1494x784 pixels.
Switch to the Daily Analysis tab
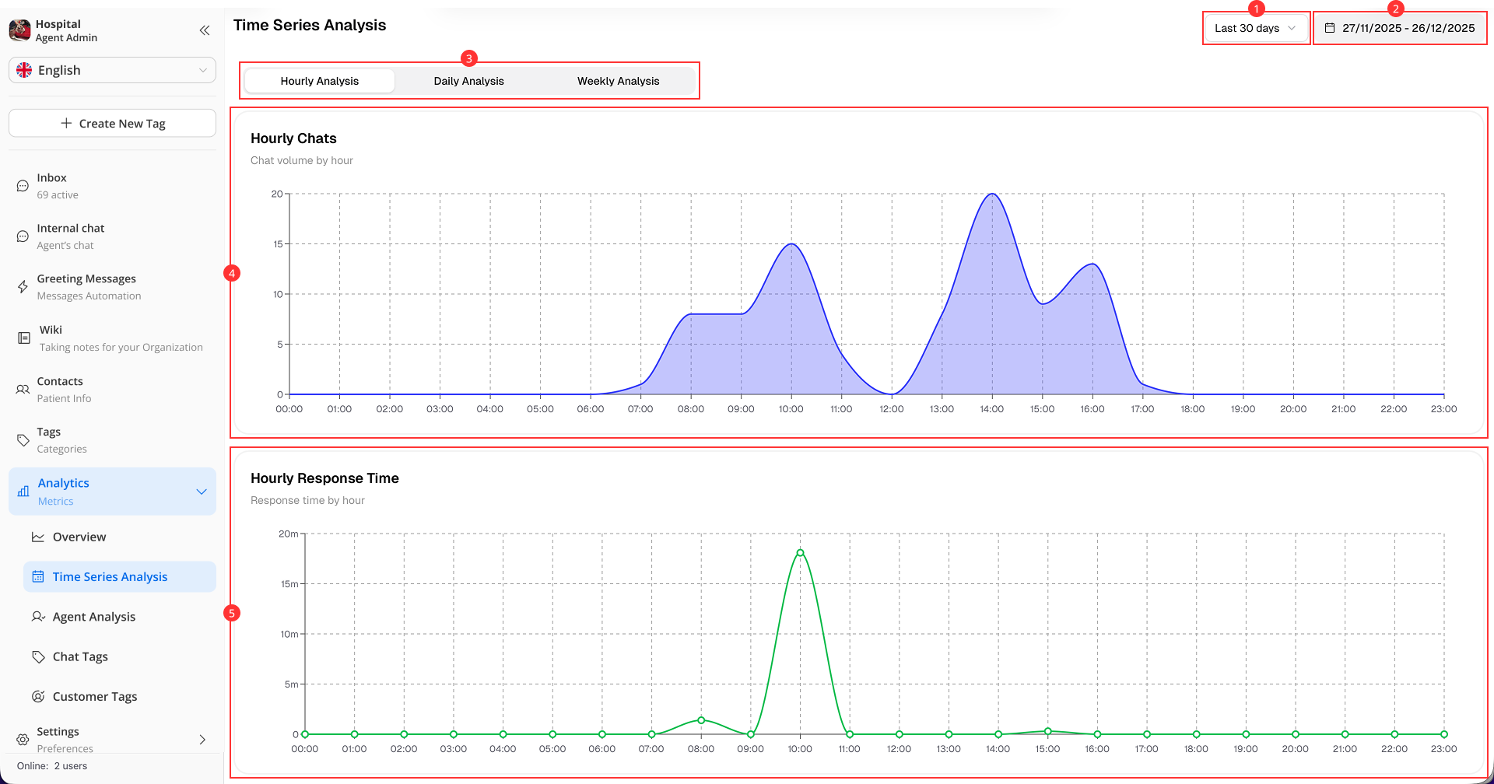click(x=468, y=81)
